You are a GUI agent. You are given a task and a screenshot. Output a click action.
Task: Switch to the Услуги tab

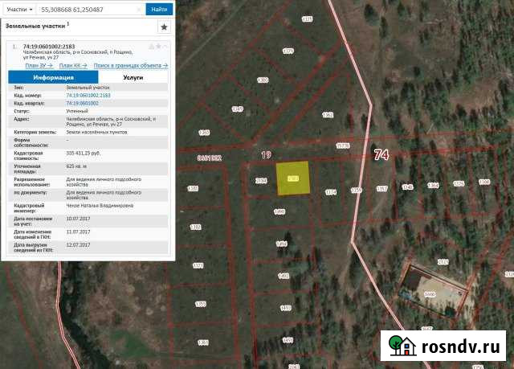click(133, 78)
